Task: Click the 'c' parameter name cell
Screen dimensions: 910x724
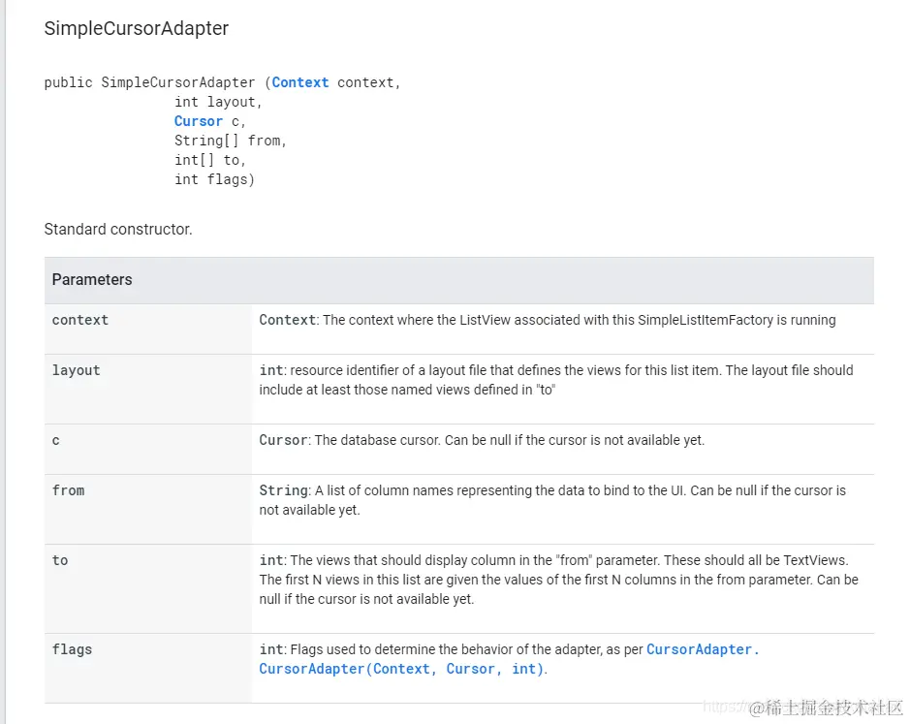Action: (x=56, y=440)
